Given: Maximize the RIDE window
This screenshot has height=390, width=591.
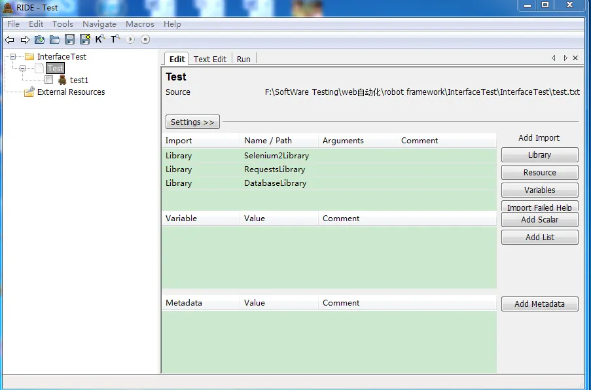Looking at the screenshot, I should click(545, 5).
